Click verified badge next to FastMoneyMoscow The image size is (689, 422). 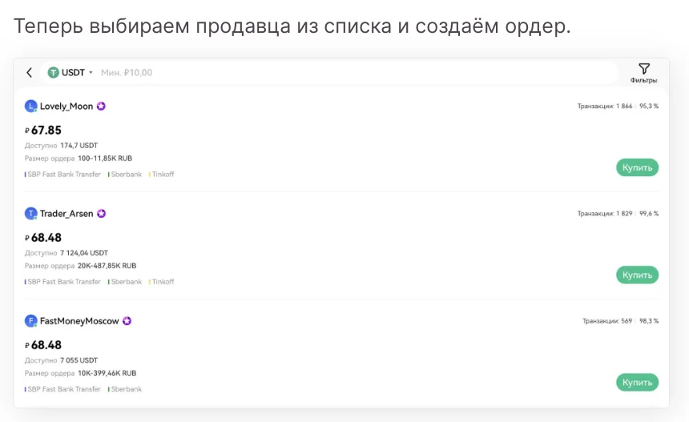(127, 321)
